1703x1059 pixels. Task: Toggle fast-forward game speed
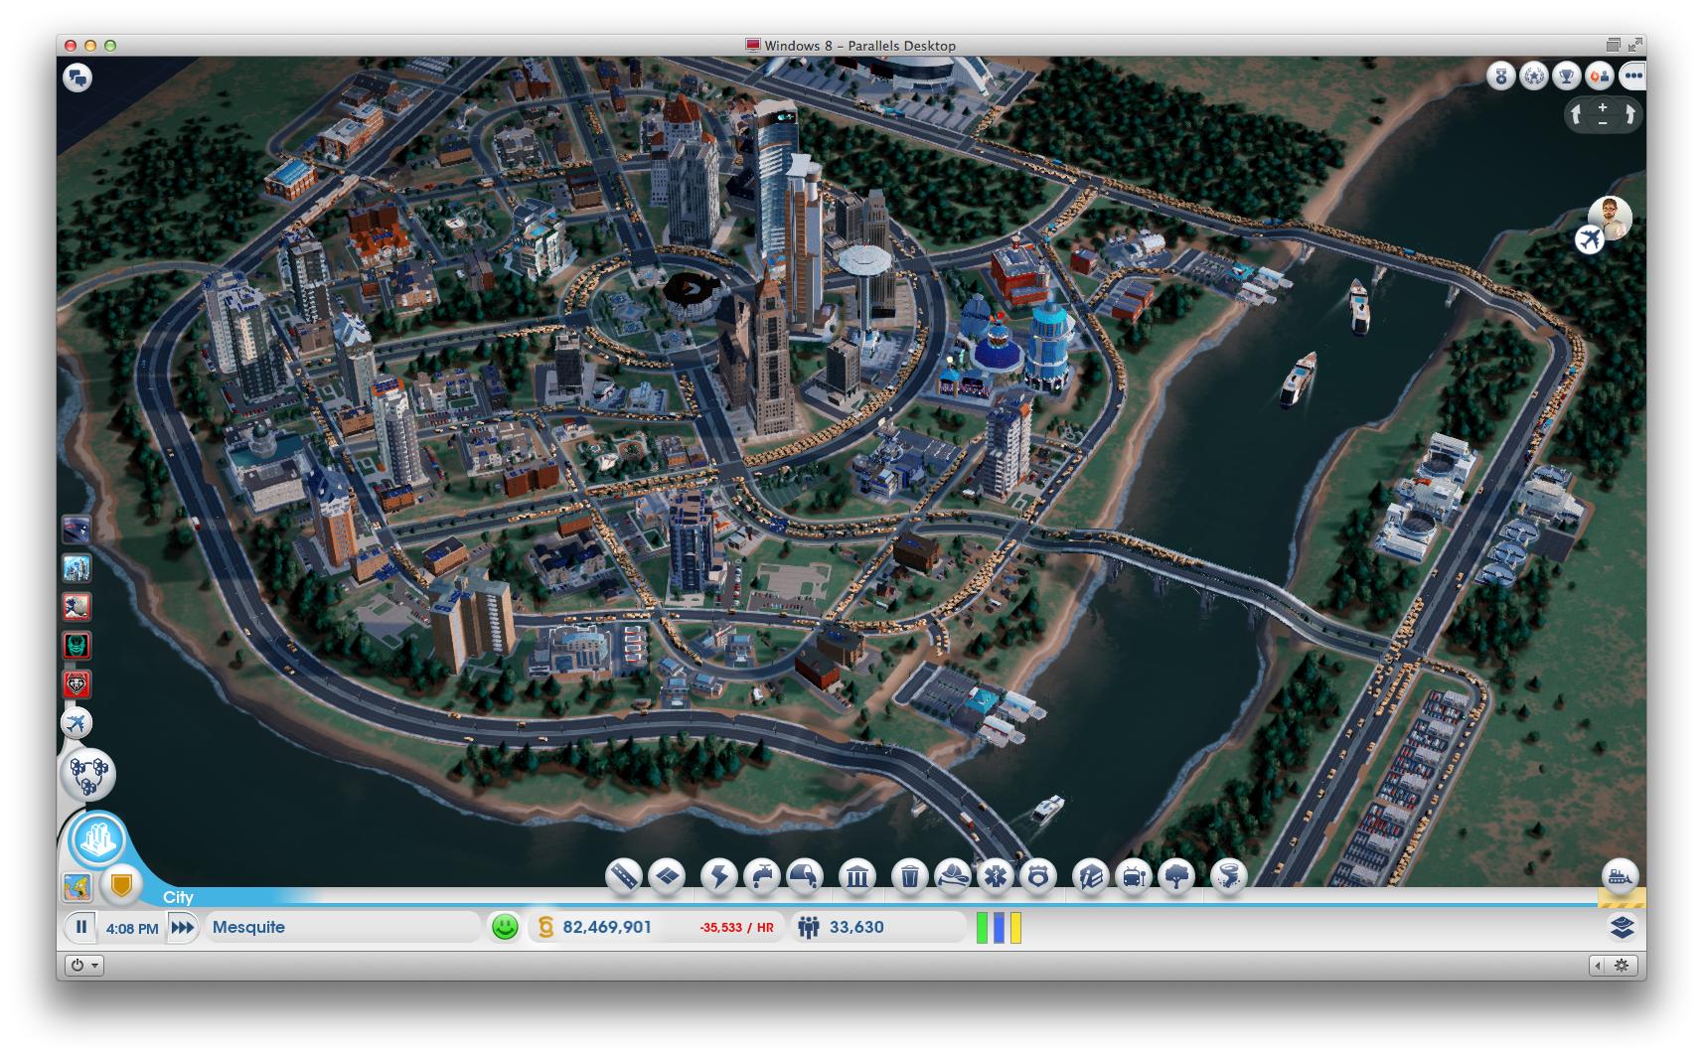coord(182,927)
